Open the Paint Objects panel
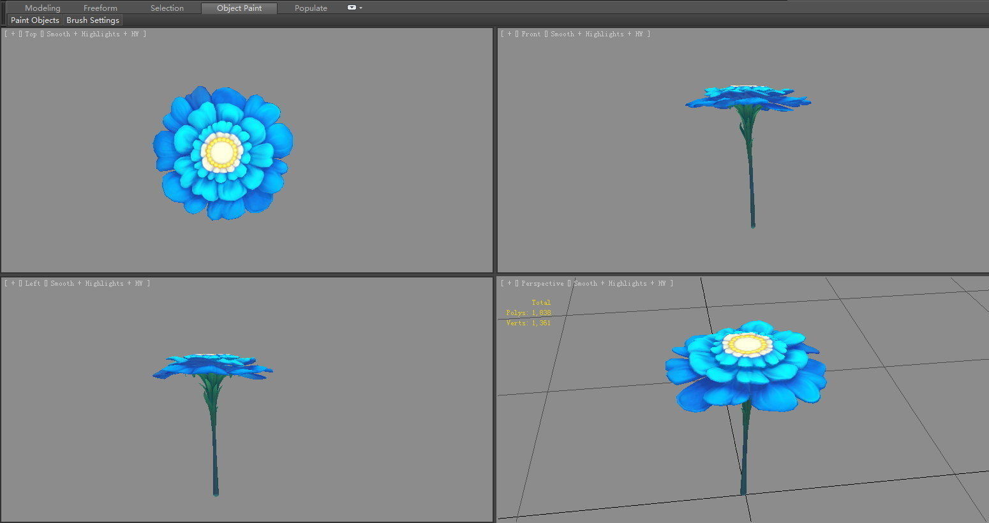 (35, 20)
